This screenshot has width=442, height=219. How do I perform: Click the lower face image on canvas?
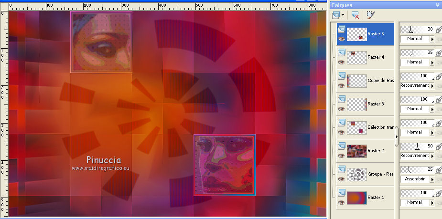pyautogui.click(x=225, y=165)
